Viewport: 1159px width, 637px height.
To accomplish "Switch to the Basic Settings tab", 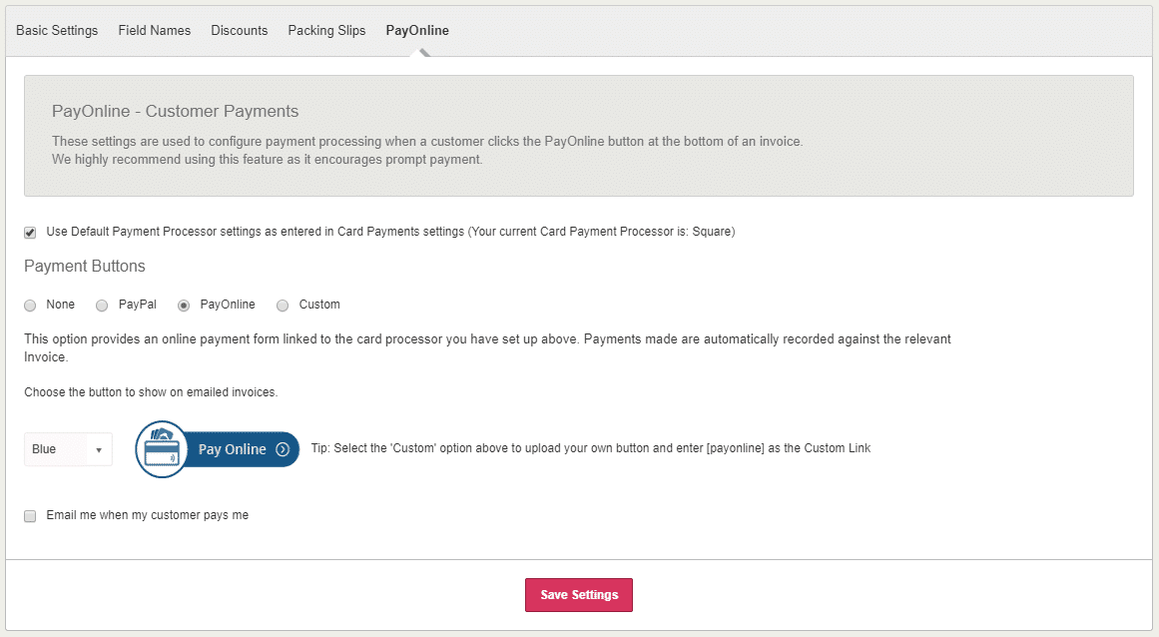I will click(57, 30).
